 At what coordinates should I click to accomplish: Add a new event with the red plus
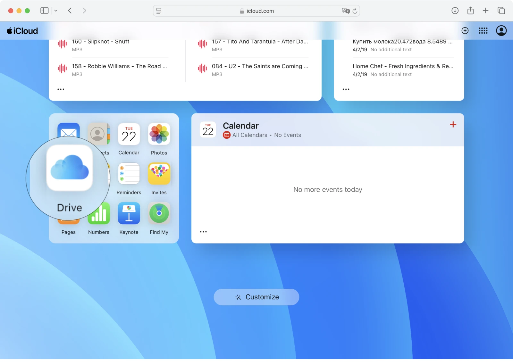(x=453, y=125)
